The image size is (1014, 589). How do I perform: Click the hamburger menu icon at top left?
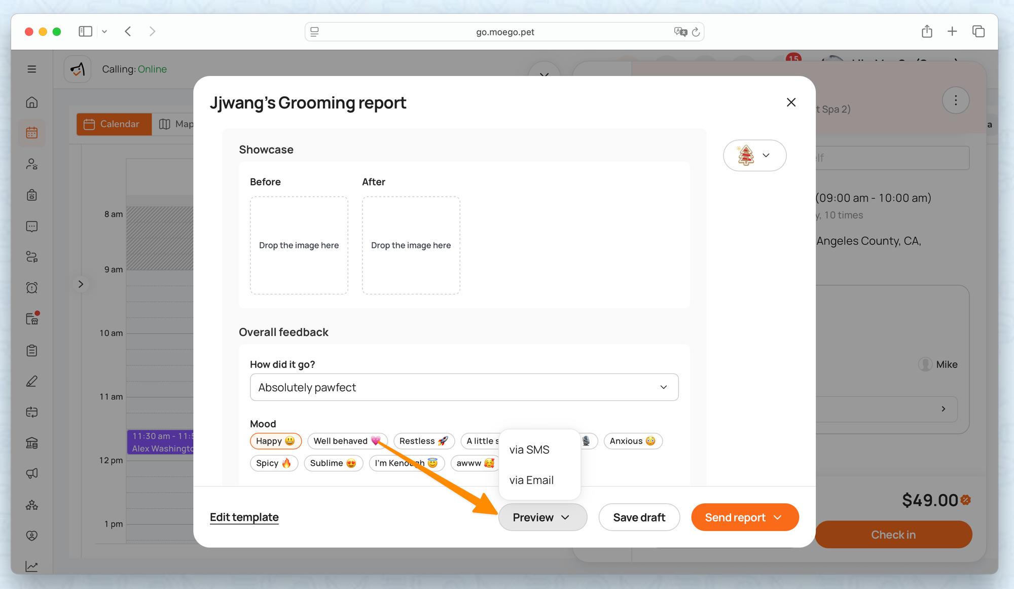[x=32, y=69]
